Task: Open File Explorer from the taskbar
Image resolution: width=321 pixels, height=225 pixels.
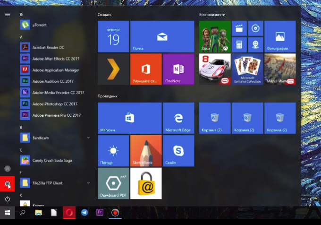Action: coord(38,213)
